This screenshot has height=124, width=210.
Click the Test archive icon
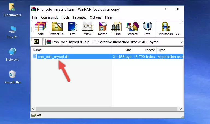pos(72,28)
